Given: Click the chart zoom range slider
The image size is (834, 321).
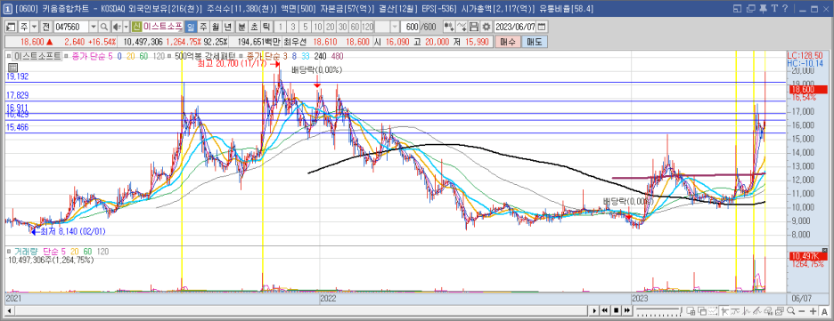Looking at the screenshot, I should tap(659, 310).
